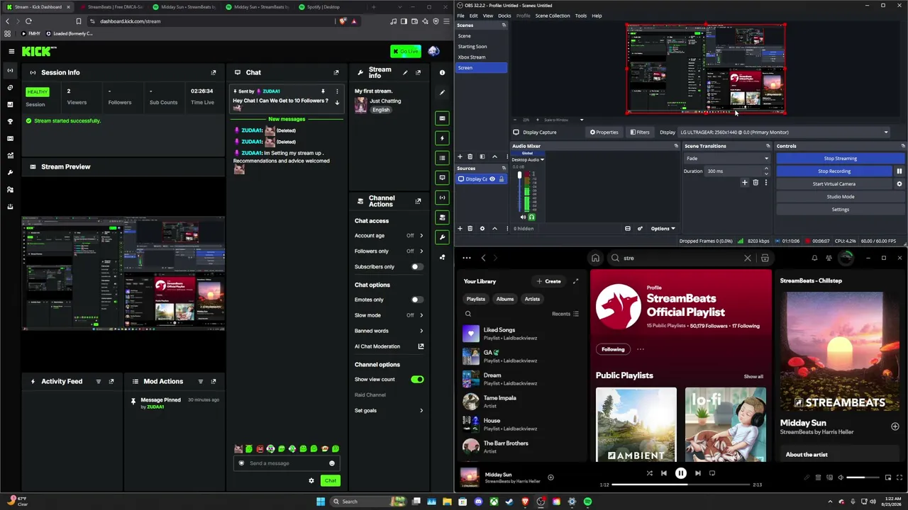The width and height of the screenshot is (908, 510).
Task: Pause the Spotify track
Action: coord(680,473)
